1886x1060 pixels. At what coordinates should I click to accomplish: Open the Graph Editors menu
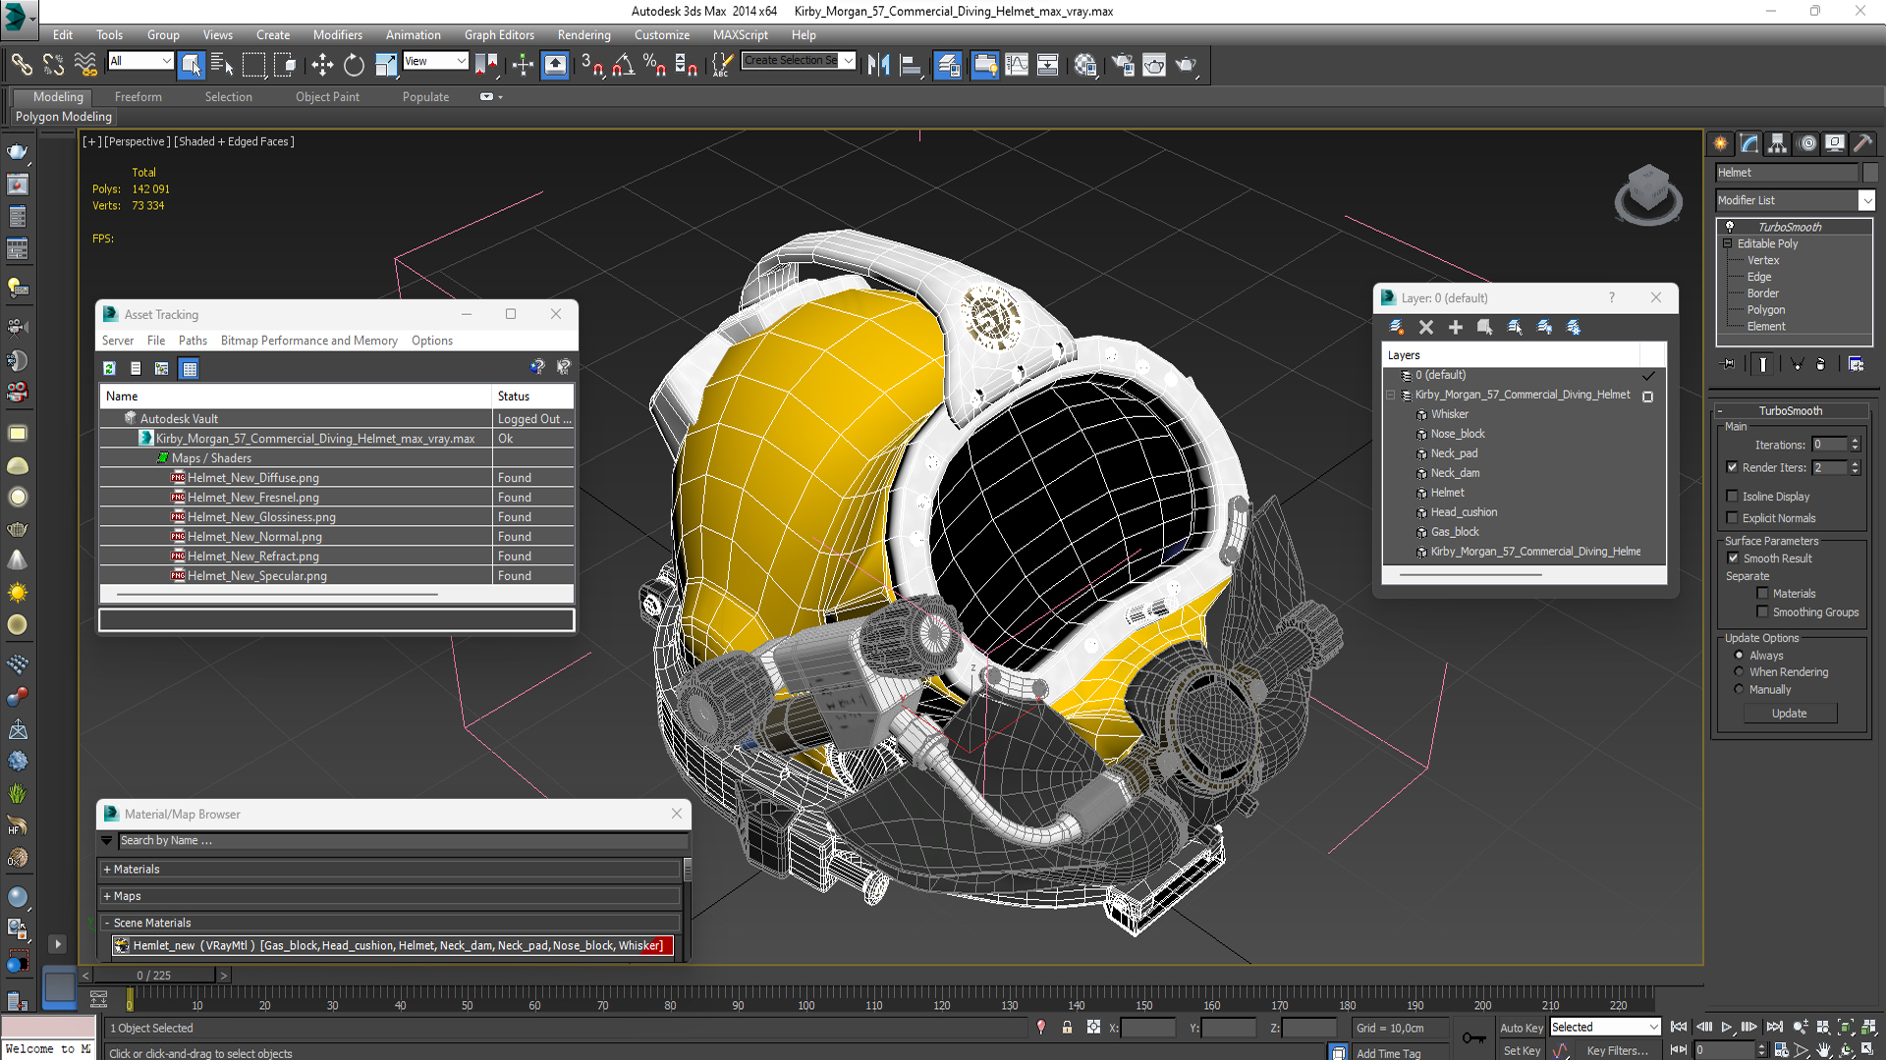(499, 34)
